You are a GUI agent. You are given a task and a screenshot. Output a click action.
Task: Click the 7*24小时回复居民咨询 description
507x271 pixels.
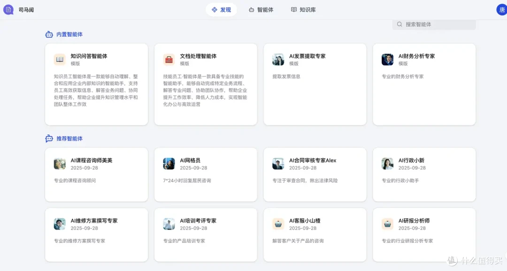click(187, 181)
